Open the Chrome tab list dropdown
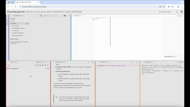190x107 pixels. coord(182,2)
